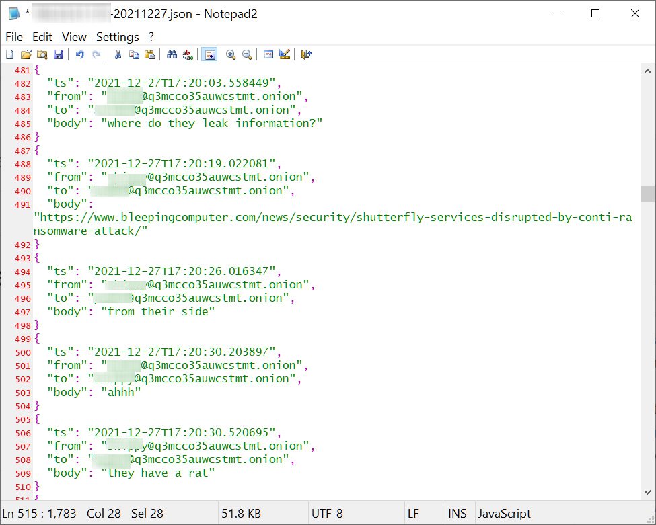Click the Redo arrow icon
The height and width of the screenshot is (525, 656).
pos(96,54)
